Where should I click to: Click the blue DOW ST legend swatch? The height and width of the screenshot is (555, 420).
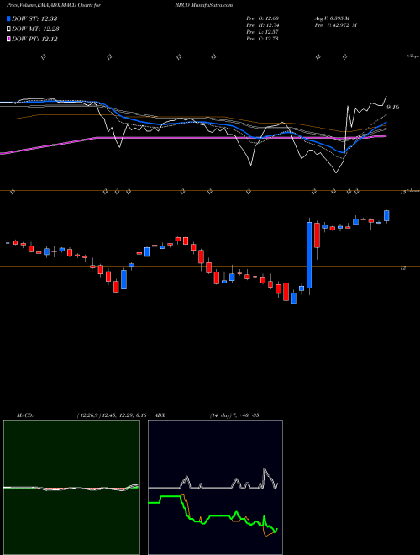click(x=8, y=18)
